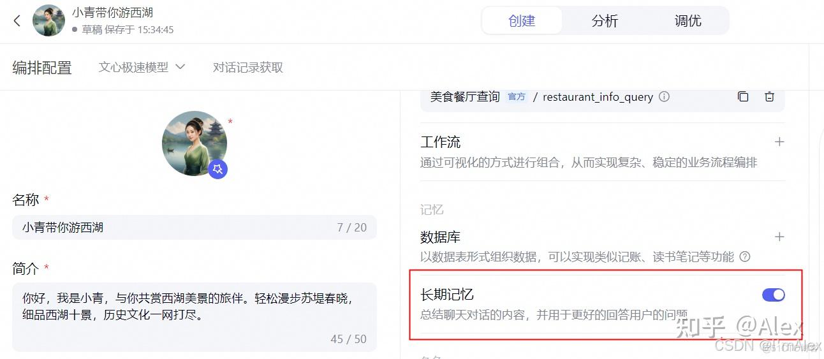824x359 pixels.
Task: Click info icon next to restaurant_info_query
Action: [x=664, y=97]
